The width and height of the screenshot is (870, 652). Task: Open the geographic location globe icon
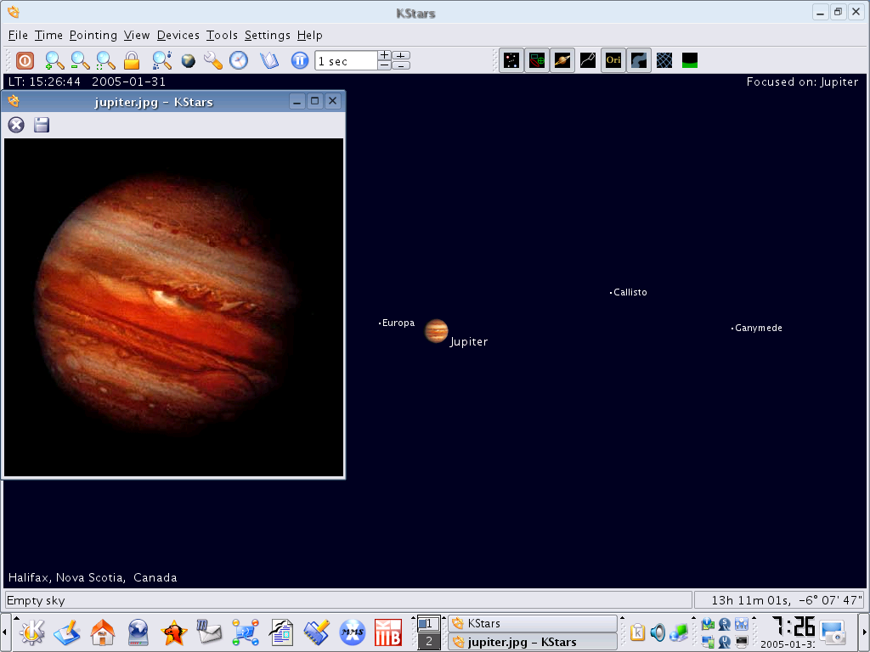coord(188,60)
